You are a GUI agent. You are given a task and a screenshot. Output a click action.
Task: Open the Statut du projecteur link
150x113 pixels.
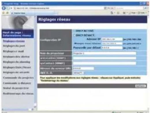click(16, 88)
